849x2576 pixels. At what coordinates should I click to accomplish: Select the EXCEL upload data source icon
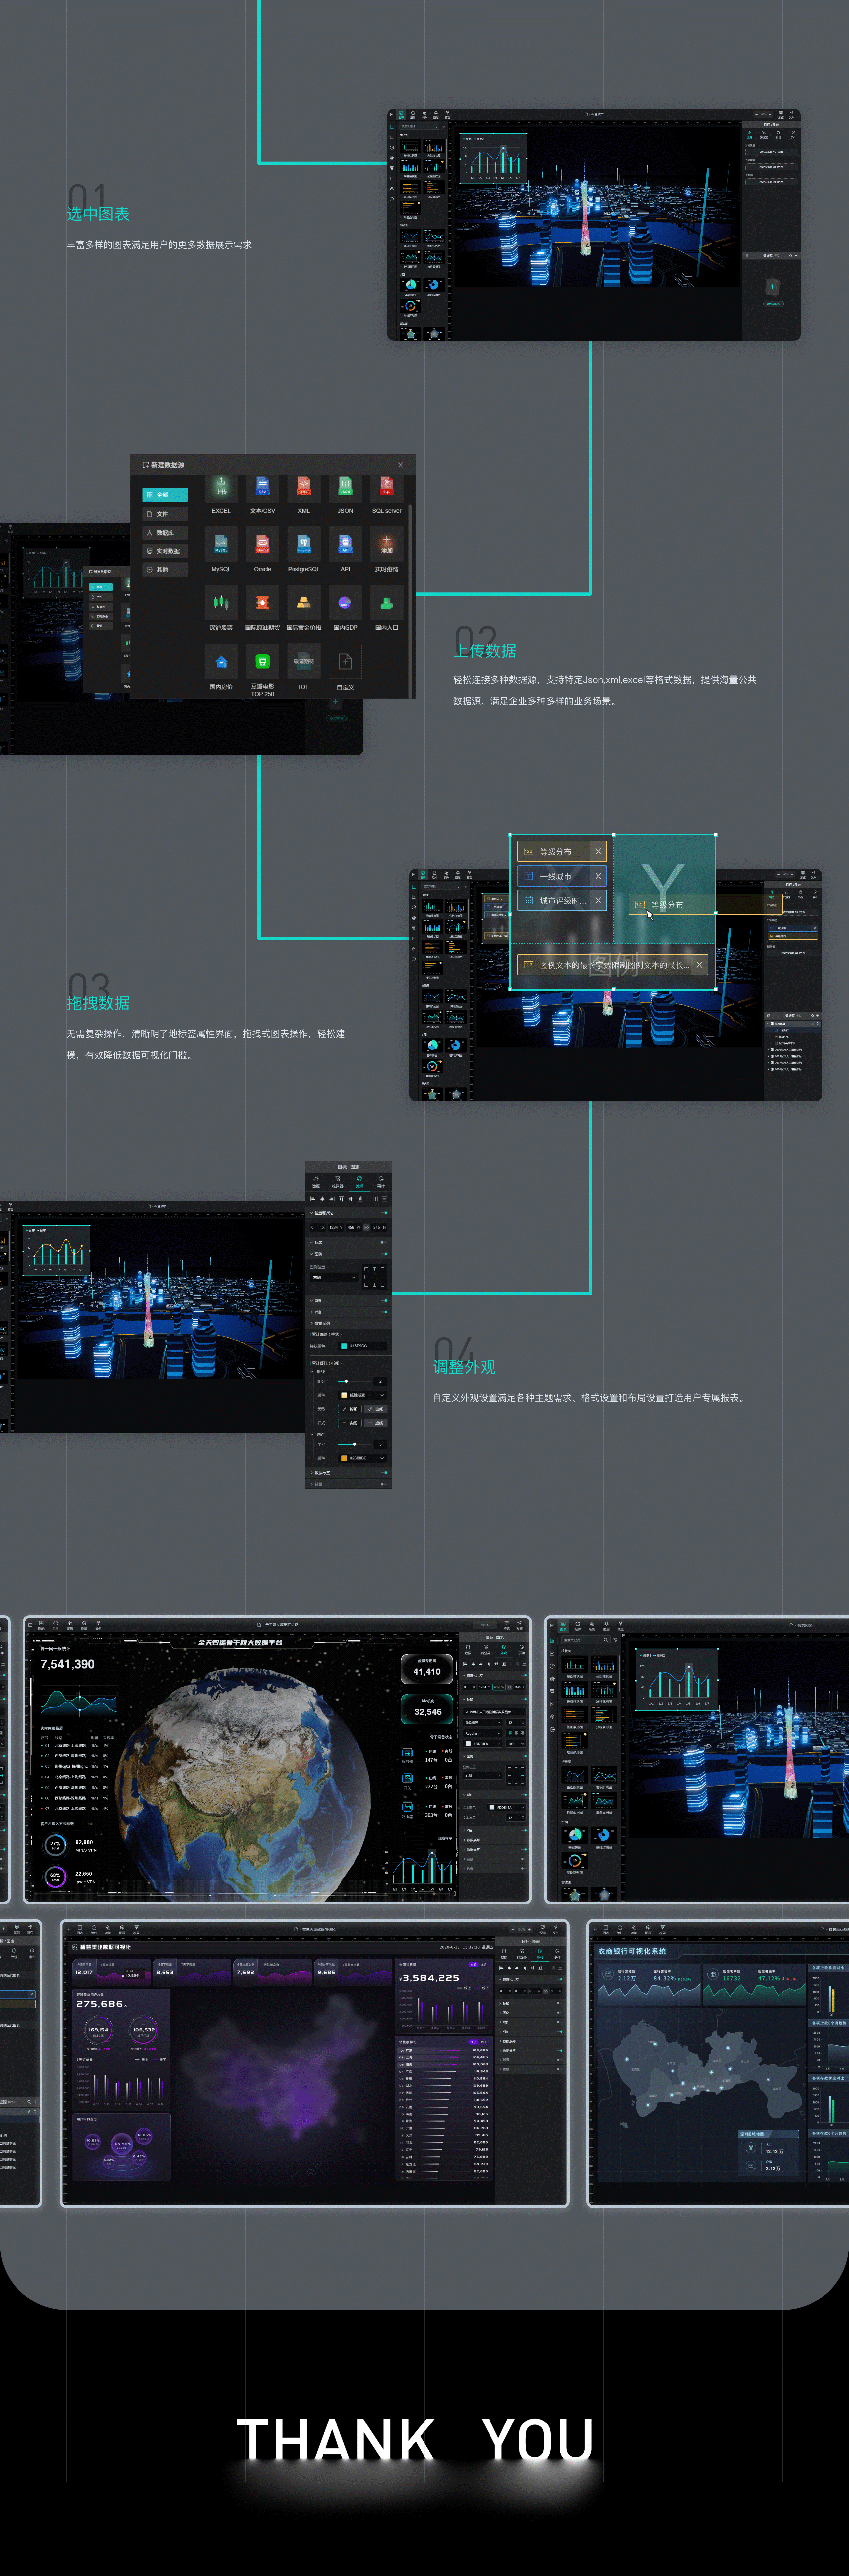[x=221, y=487]
